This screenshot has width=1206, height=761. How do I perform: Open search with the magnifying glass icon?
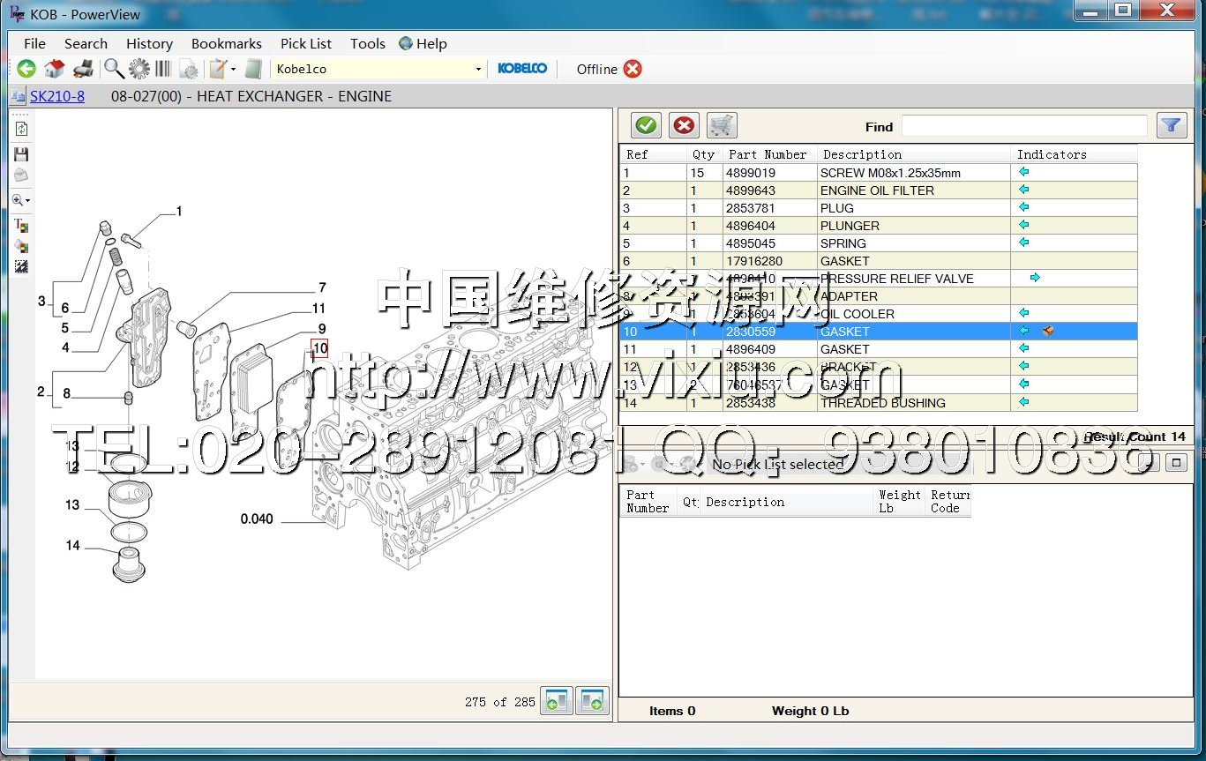(x=114, y=69)
